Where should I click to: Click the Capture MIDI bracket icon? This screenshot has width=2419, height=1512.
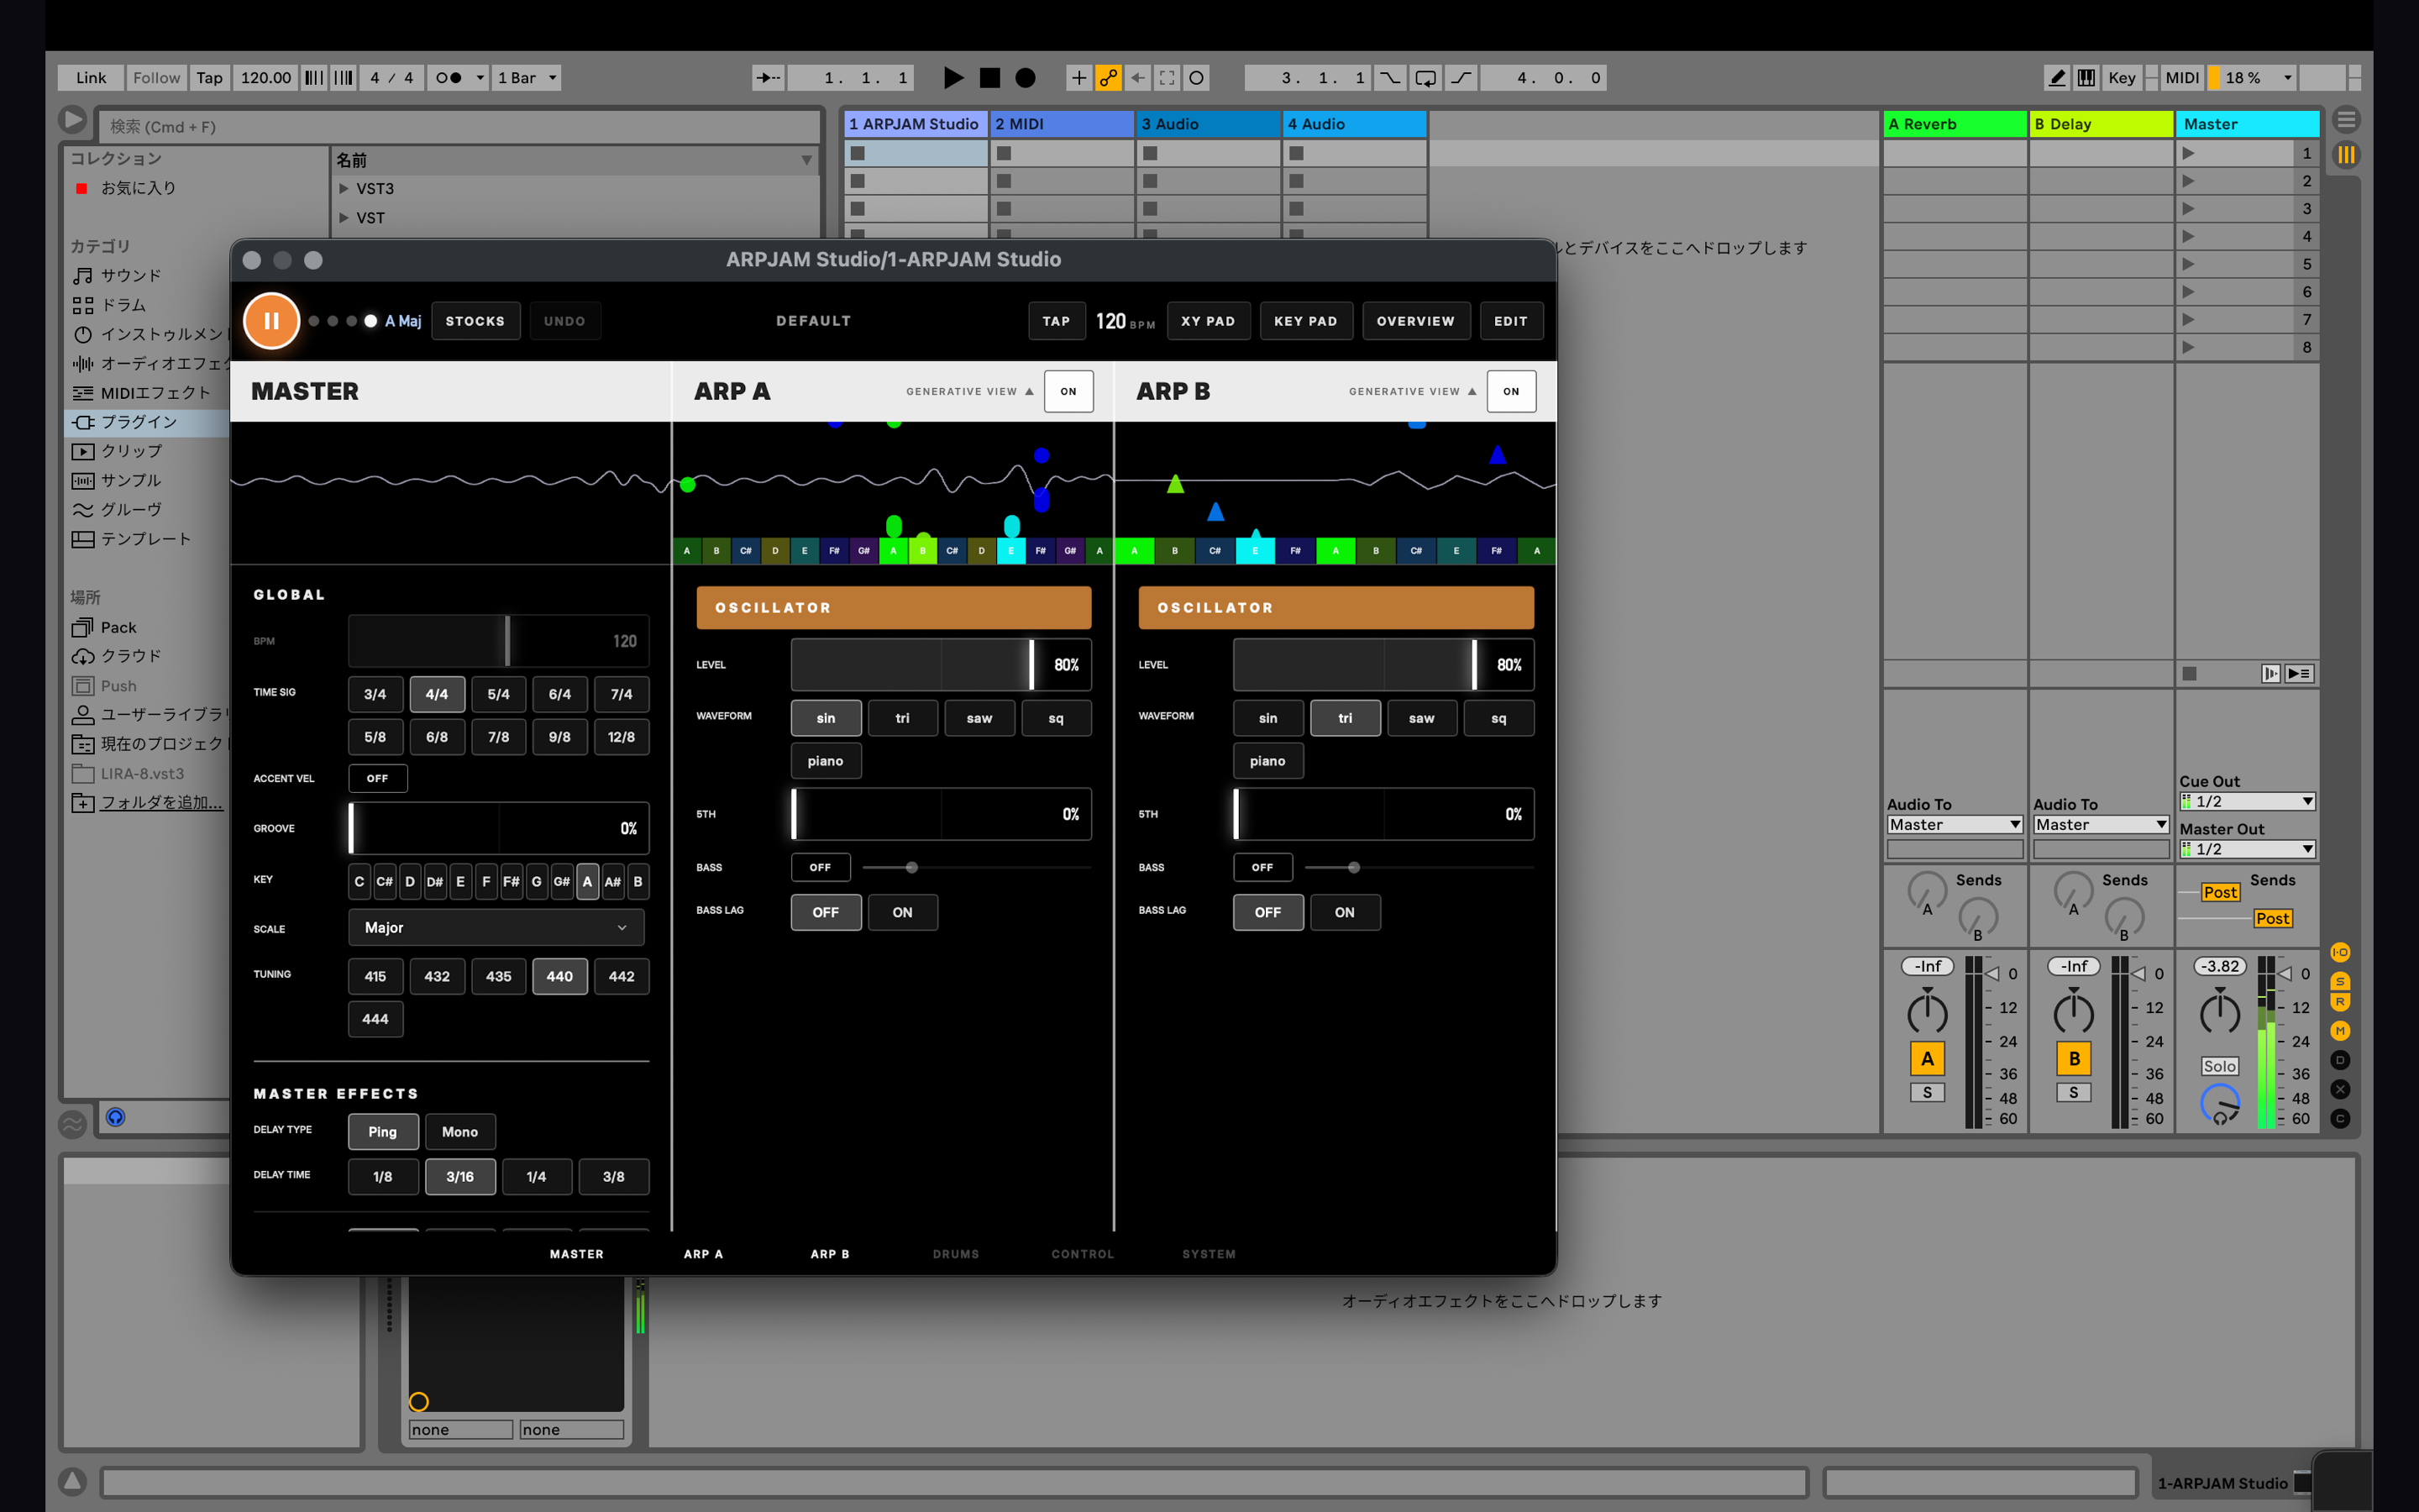pos(1167,78)
